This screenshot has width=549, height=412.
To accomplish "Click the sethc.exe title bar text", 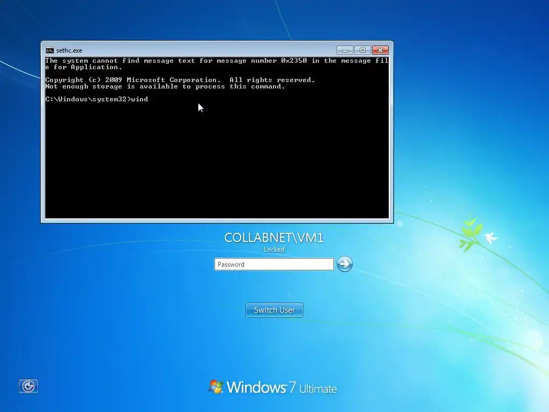I will (x=69, y=50).
